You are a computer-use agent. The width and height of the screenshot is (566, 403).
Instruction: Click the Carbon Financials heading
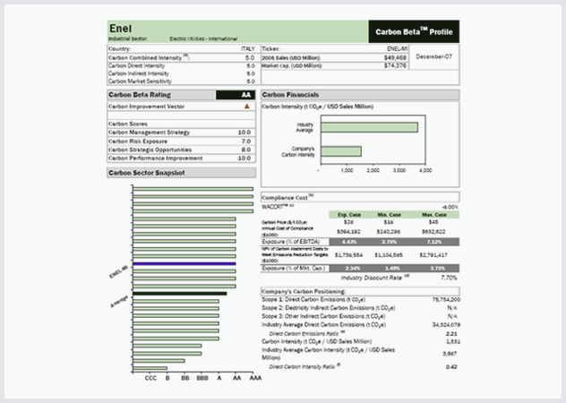[x=290, y=95]
